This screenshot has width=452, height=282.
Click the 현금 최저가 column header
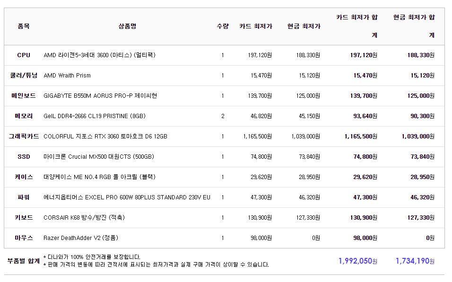click(304, 26)
